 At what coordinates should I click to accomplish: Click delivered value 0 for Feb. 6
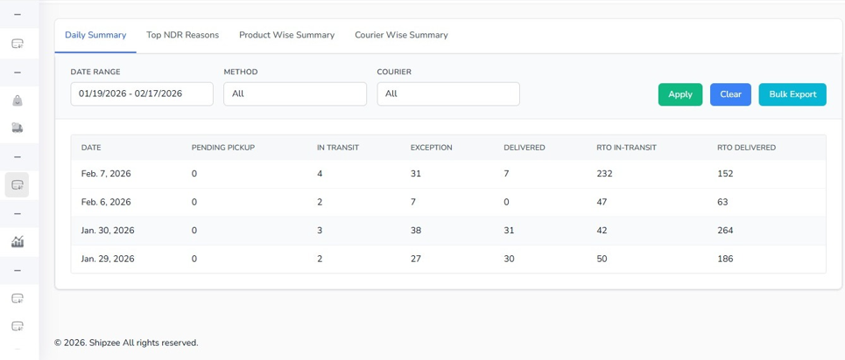[x=507, y=203]
